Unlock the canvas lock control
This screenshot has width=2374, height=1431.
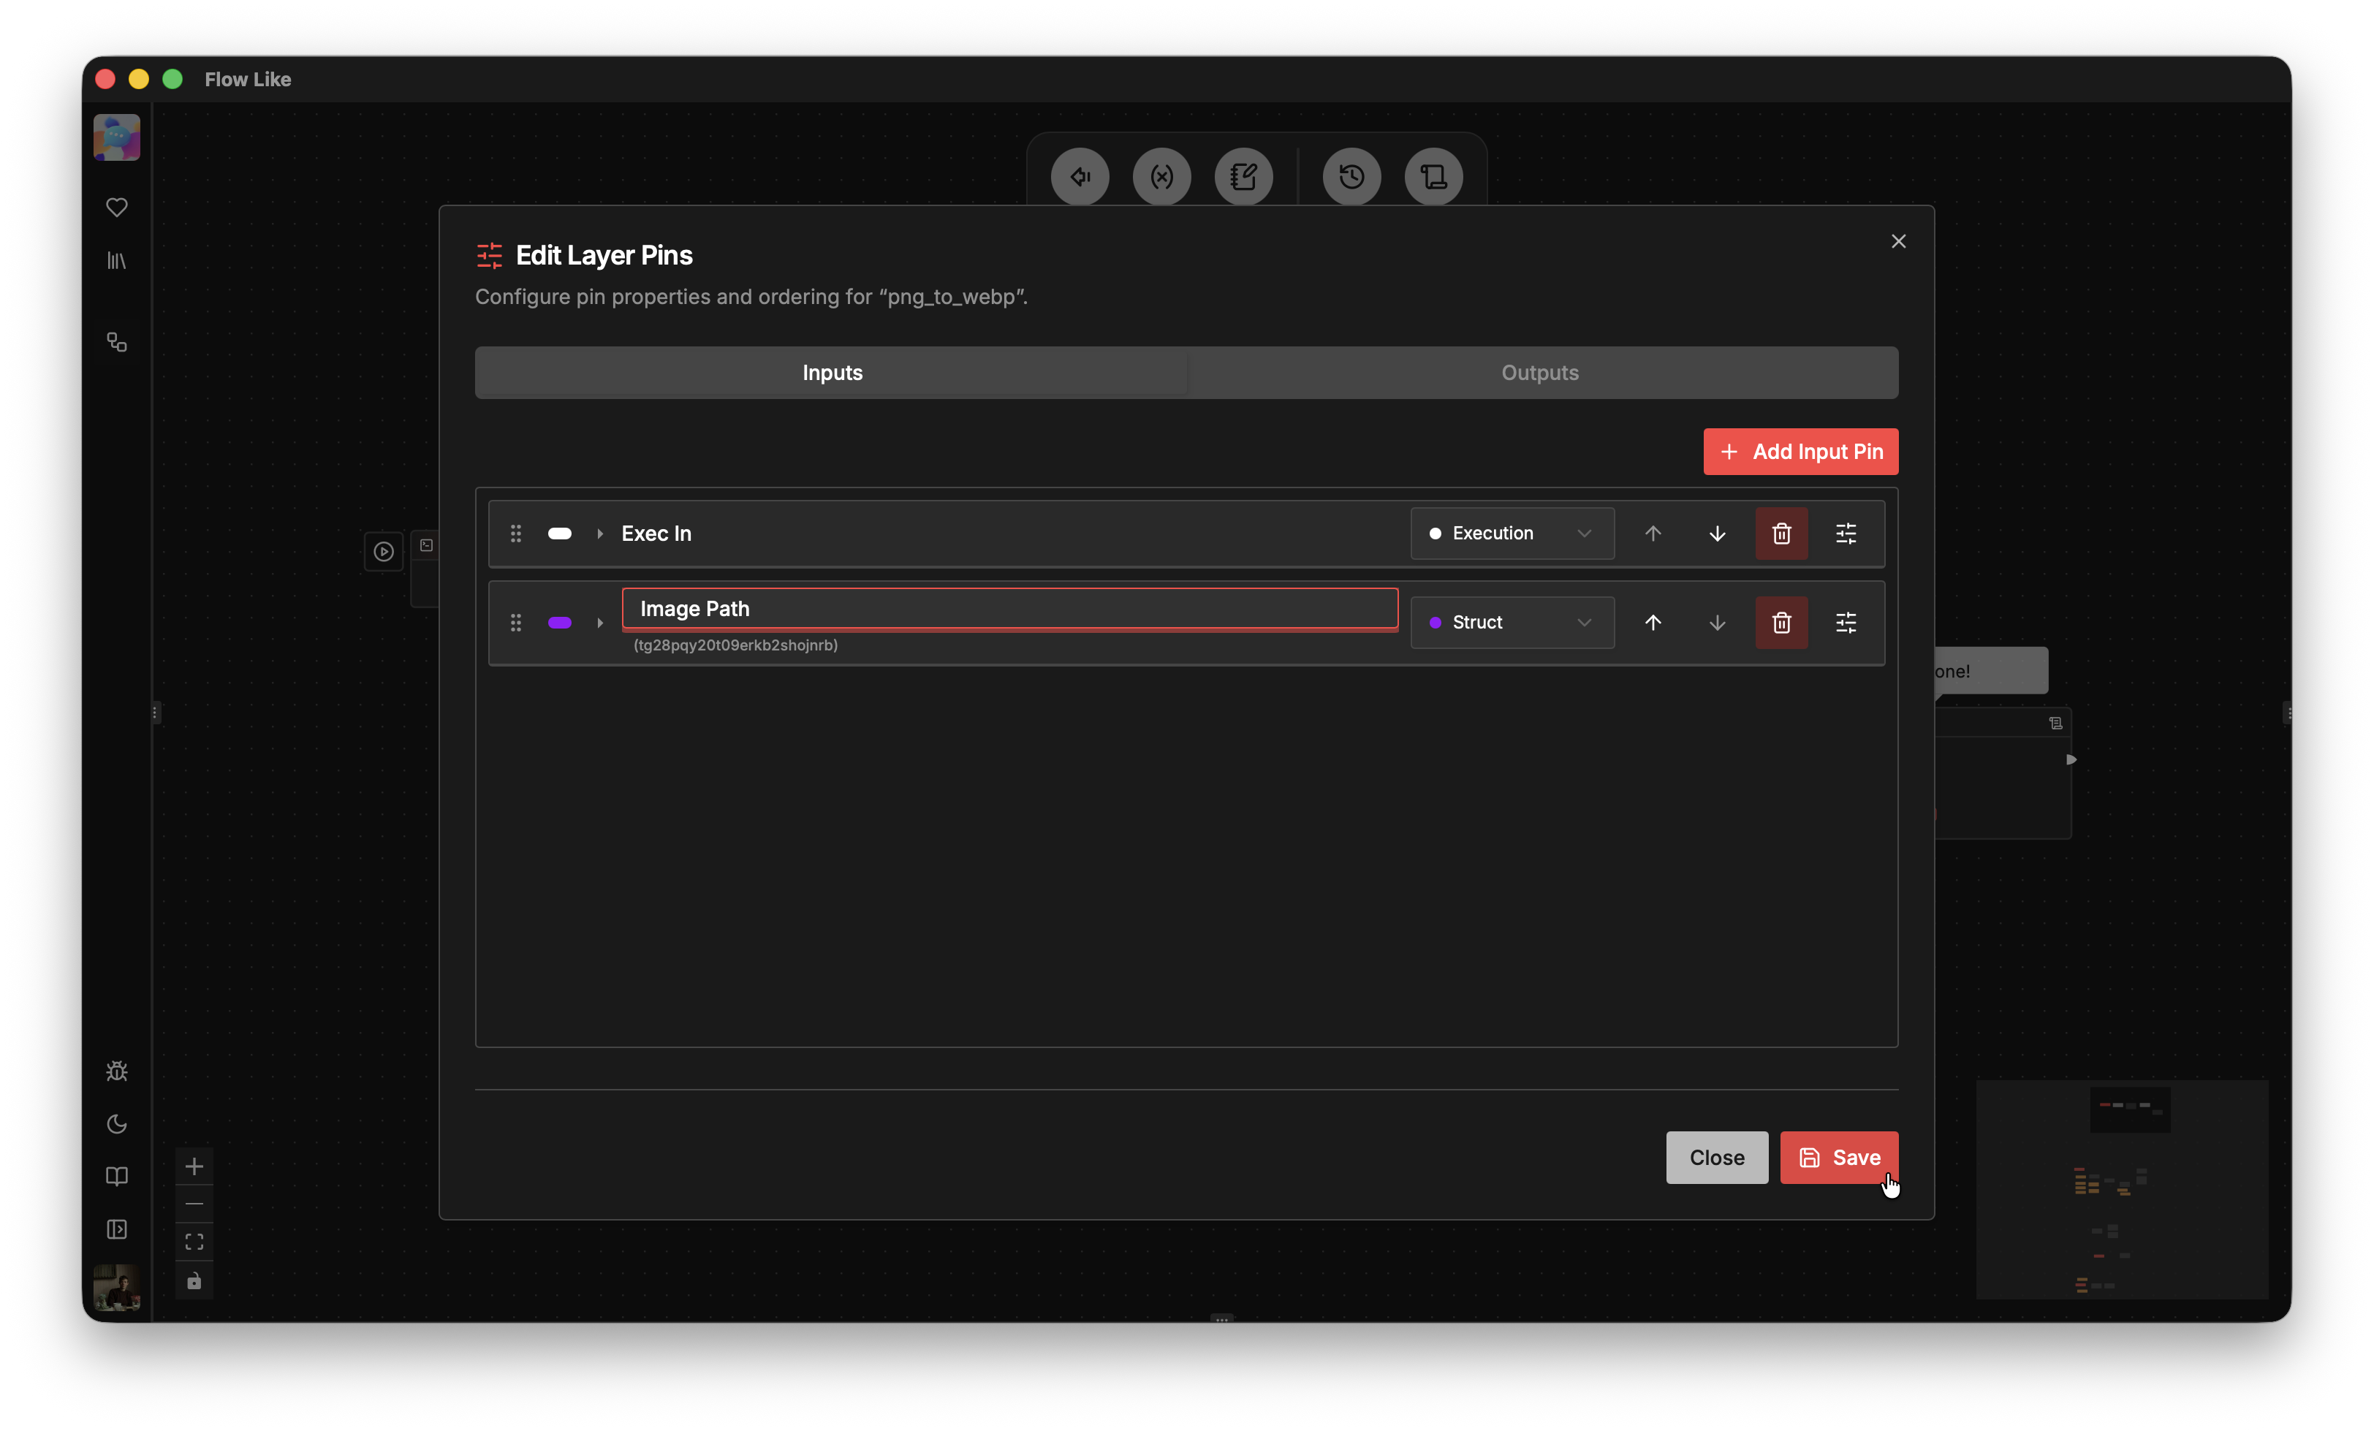tap(194, 1282)
